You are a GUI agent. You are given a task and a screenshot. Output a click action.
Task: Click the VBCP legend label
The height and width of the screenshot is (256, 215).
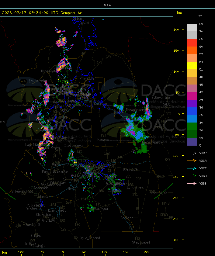pos(203,153)
